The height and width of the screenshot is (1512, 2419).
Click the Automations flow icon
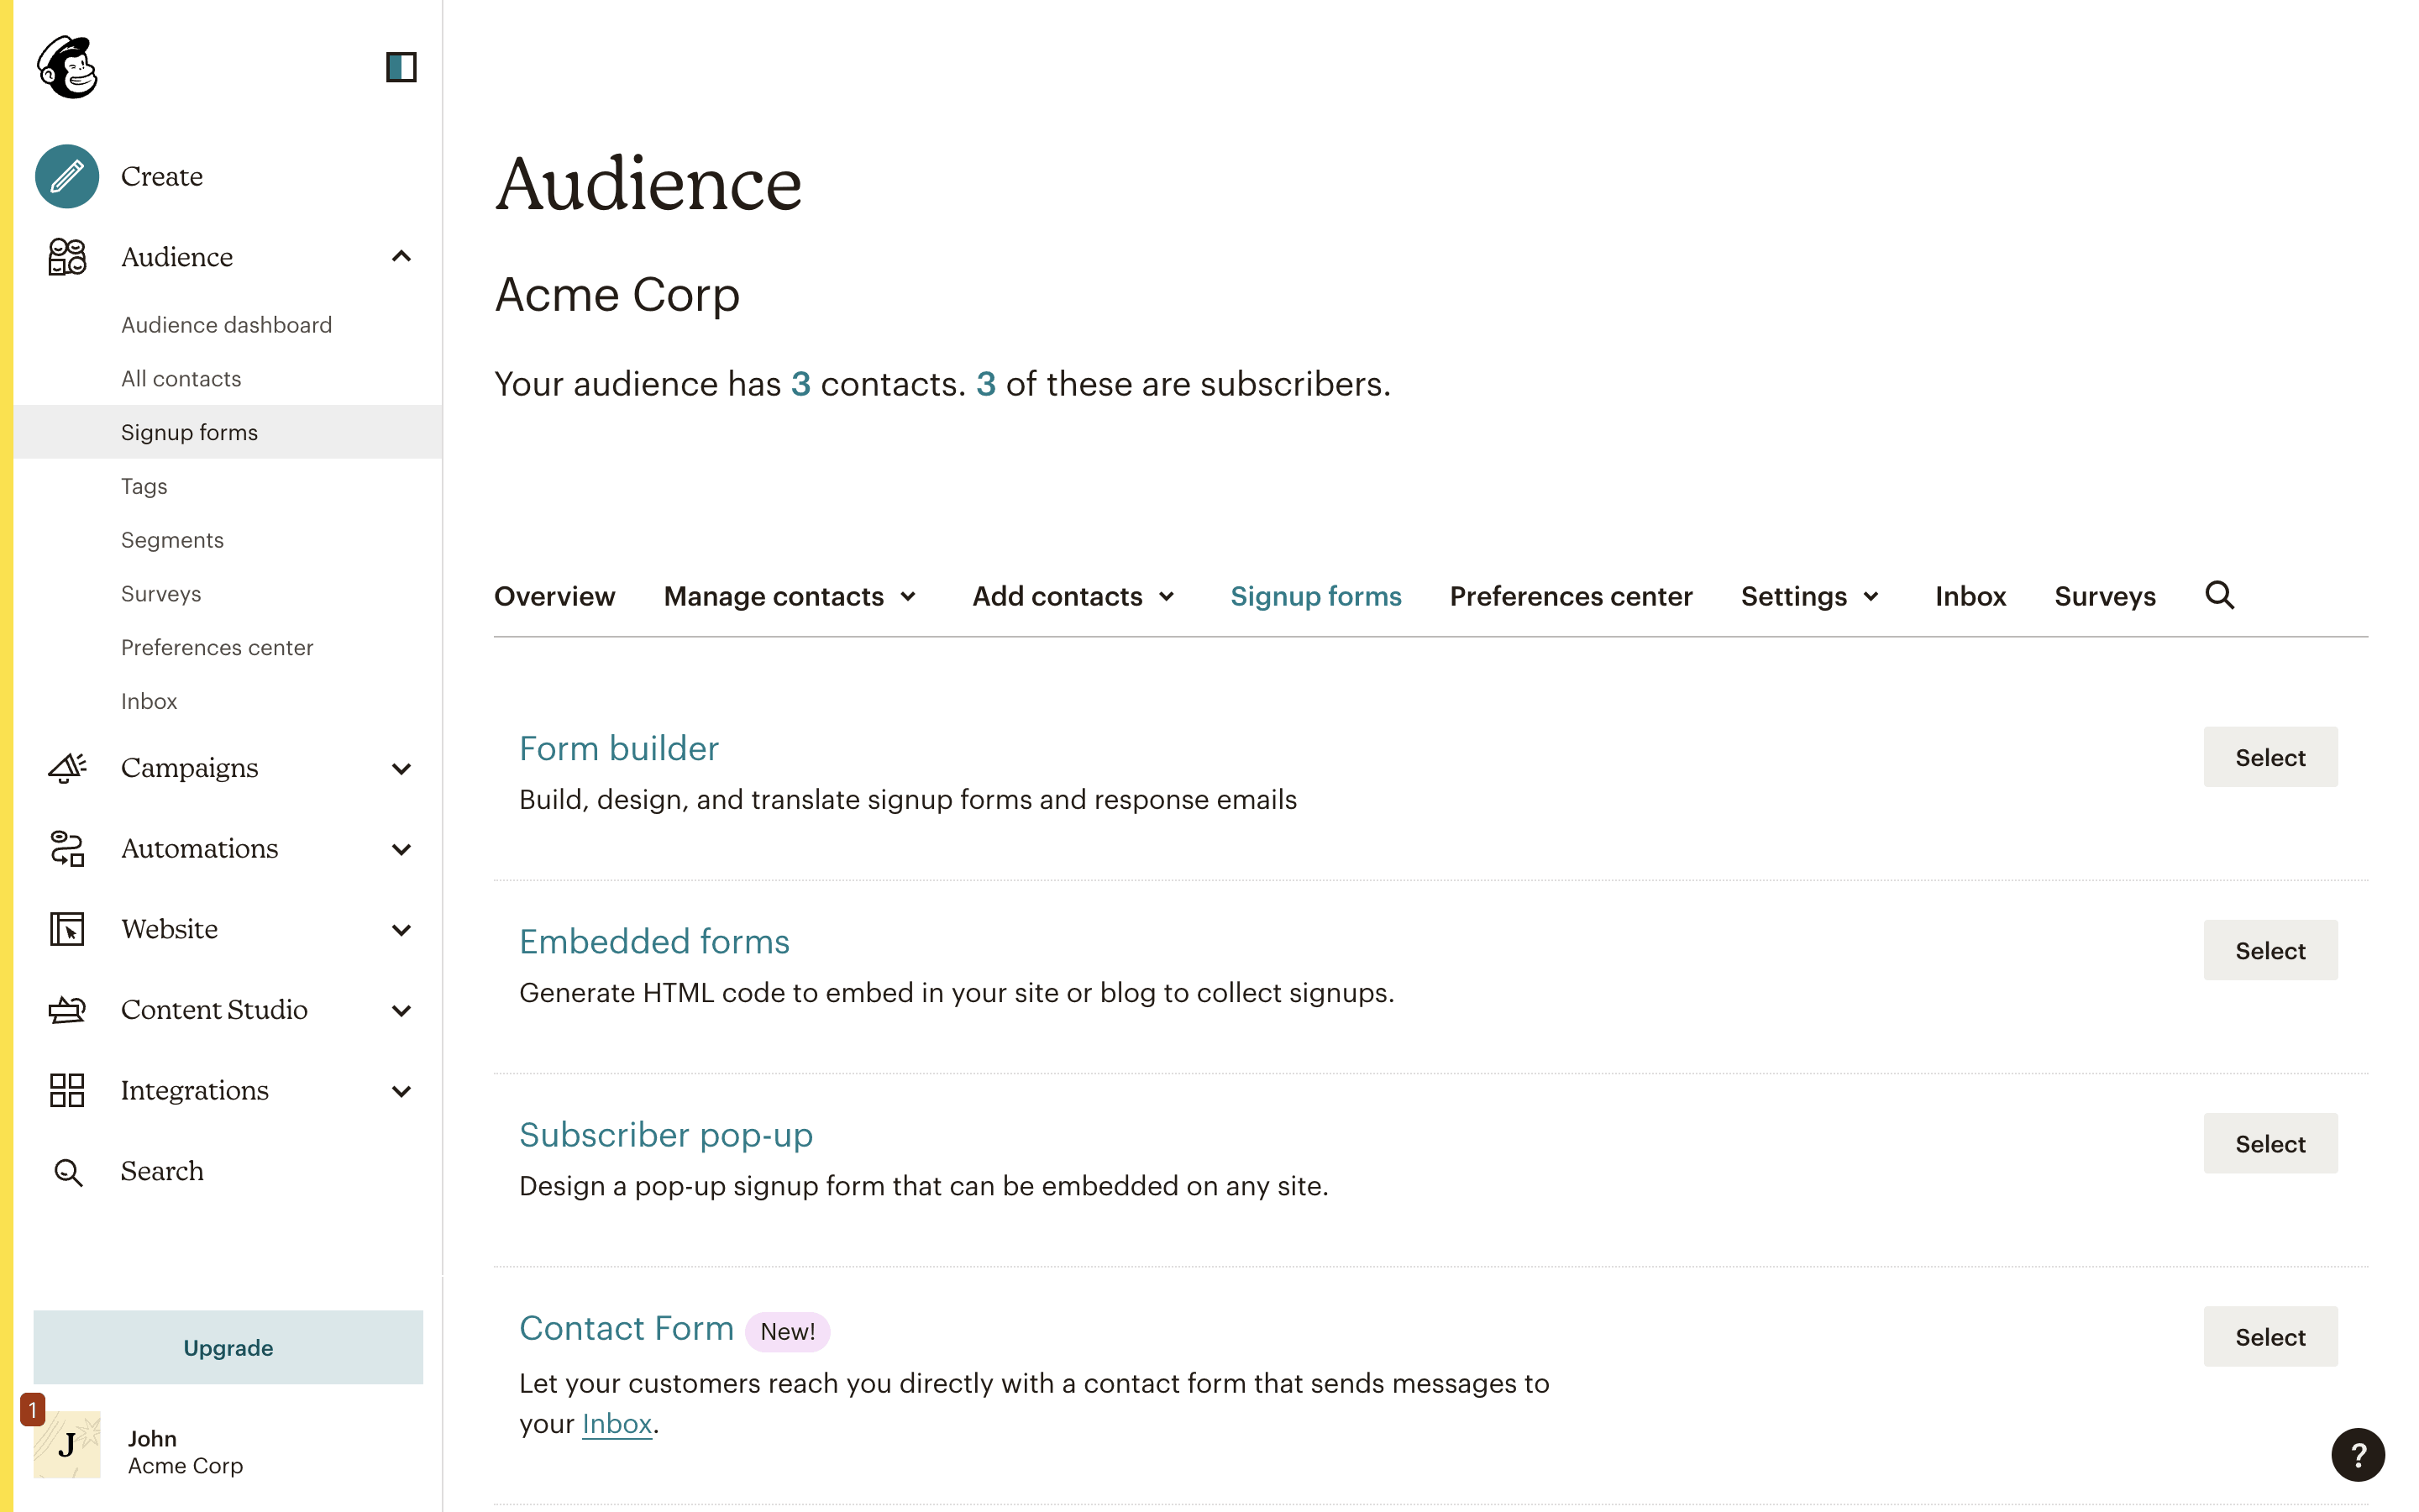[x=67, y=848]
